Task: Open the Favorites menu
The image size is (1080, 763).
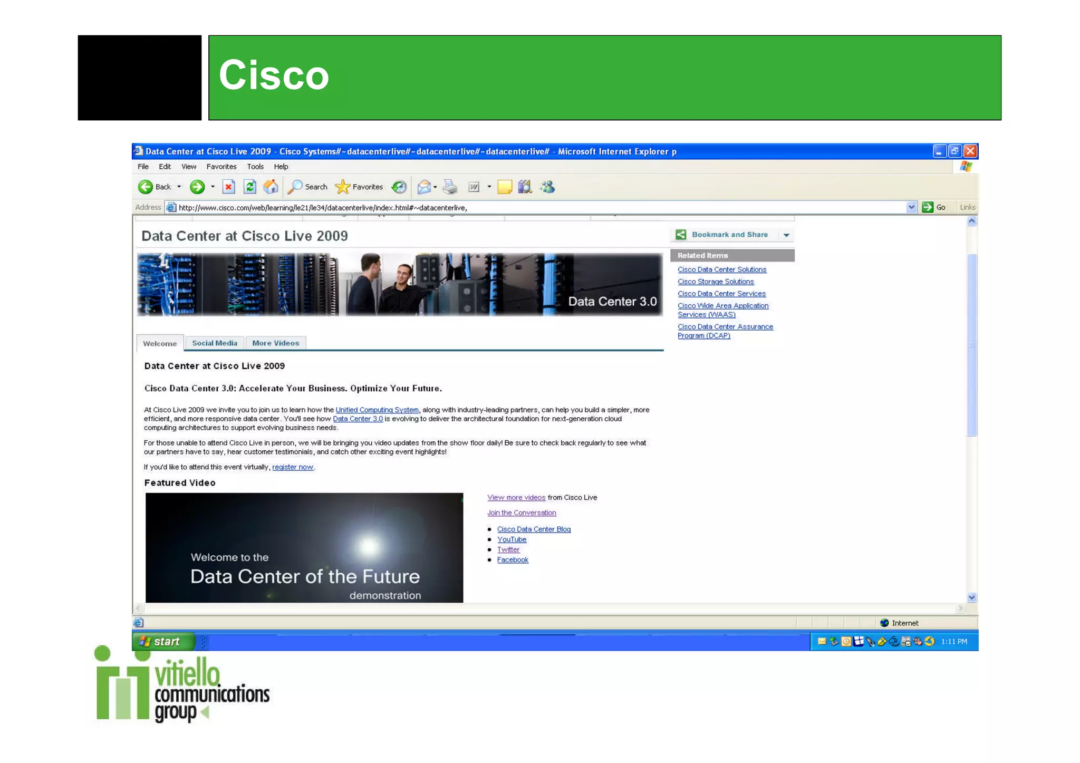Action: coord(221,167)
